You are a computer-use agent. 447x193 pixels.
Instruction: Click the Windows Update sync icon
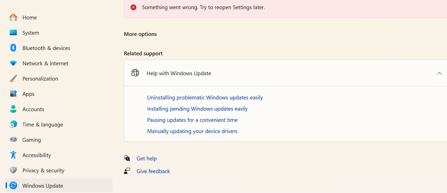tap(13, 186)
